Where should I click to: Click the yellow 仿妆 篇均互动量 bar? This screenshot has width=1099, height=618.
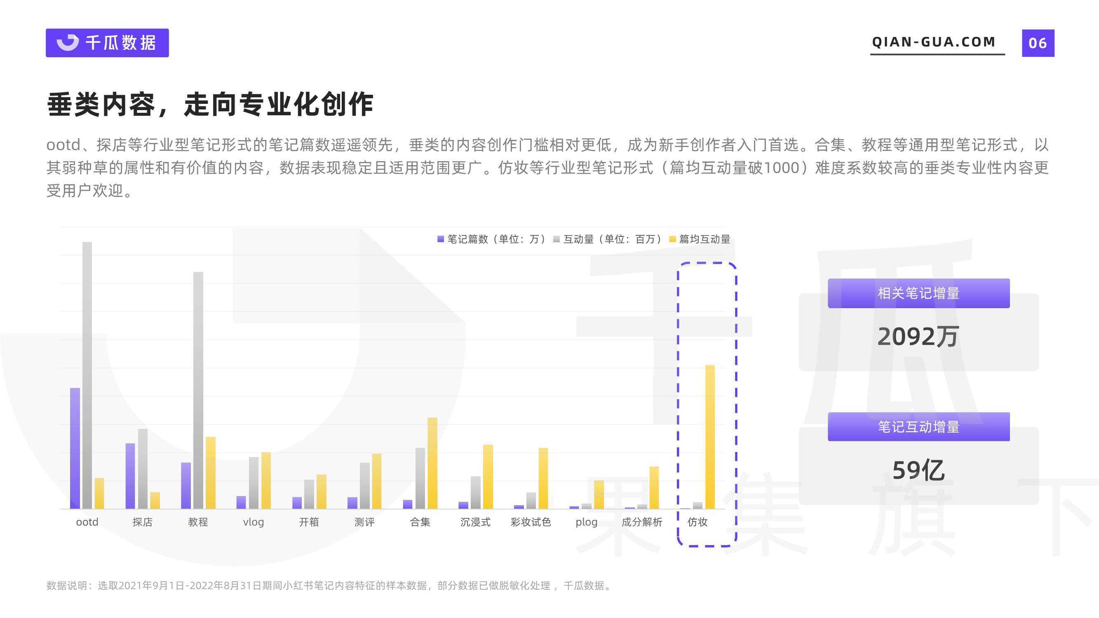(709, 437)
